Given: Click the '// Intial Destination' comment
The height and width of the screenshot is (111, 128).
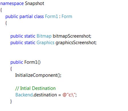Looking at the screenshot, I should coord(35,88).
